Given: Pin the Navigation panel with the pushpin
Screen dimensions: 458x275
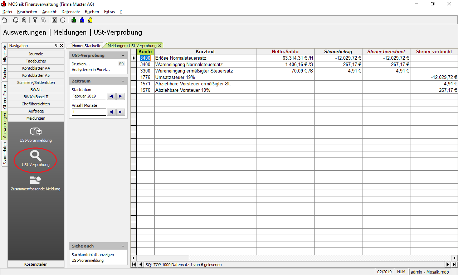Looking at the screenshot, I should (56, 46).
